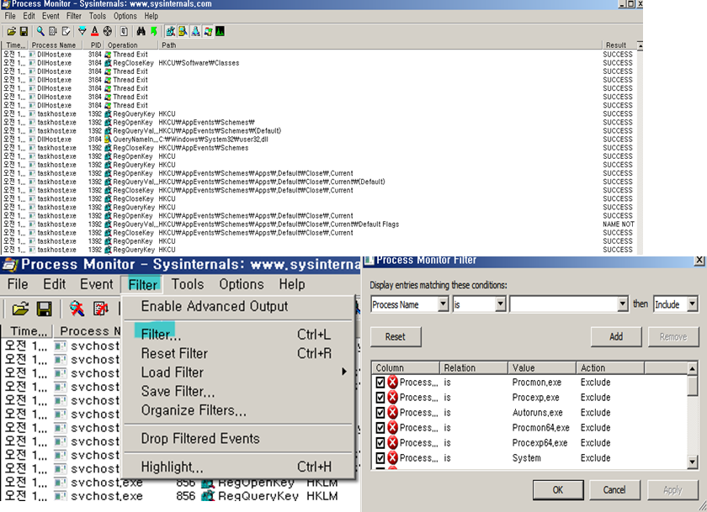Viewport: 707px width, 512px height.
Task: Click the filter value input field
Action: pyautogui.click(x=564, y=304)
